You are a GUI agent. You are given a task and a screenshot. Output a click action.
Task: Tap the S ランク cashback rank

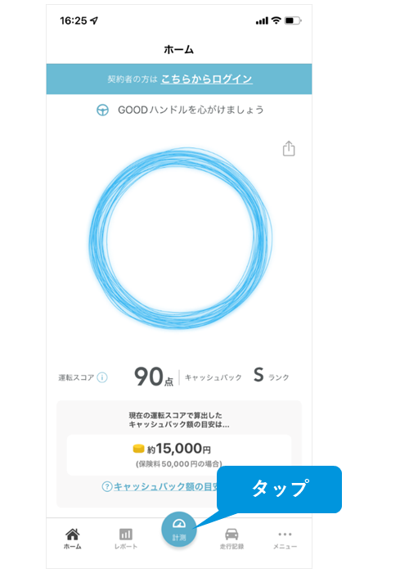[271, 376]
